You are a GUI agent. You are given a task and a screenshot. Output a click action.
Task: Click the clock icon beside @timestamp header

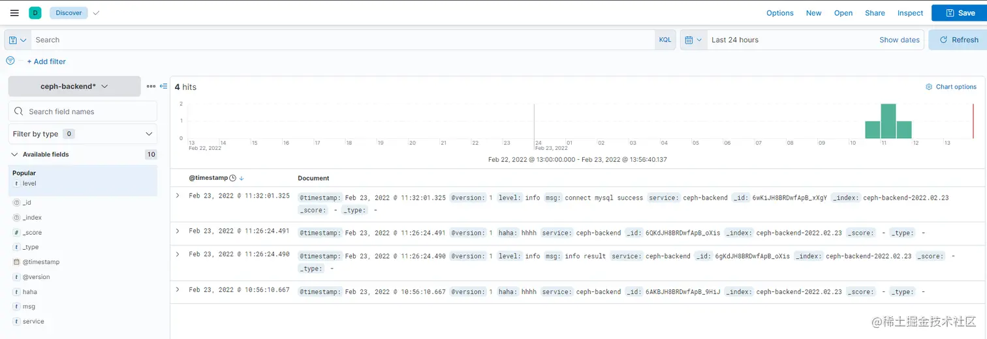232,178
